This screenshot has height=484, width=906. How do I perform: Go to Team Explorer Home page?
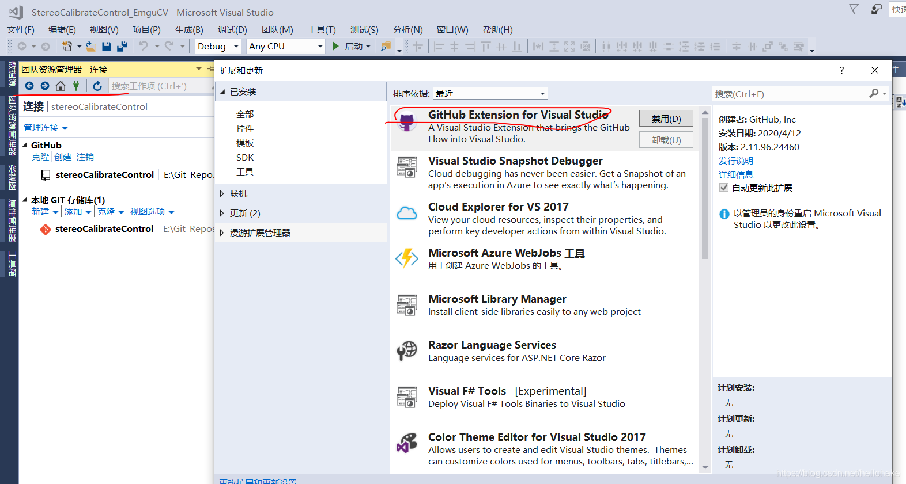(x=61, y=86)
